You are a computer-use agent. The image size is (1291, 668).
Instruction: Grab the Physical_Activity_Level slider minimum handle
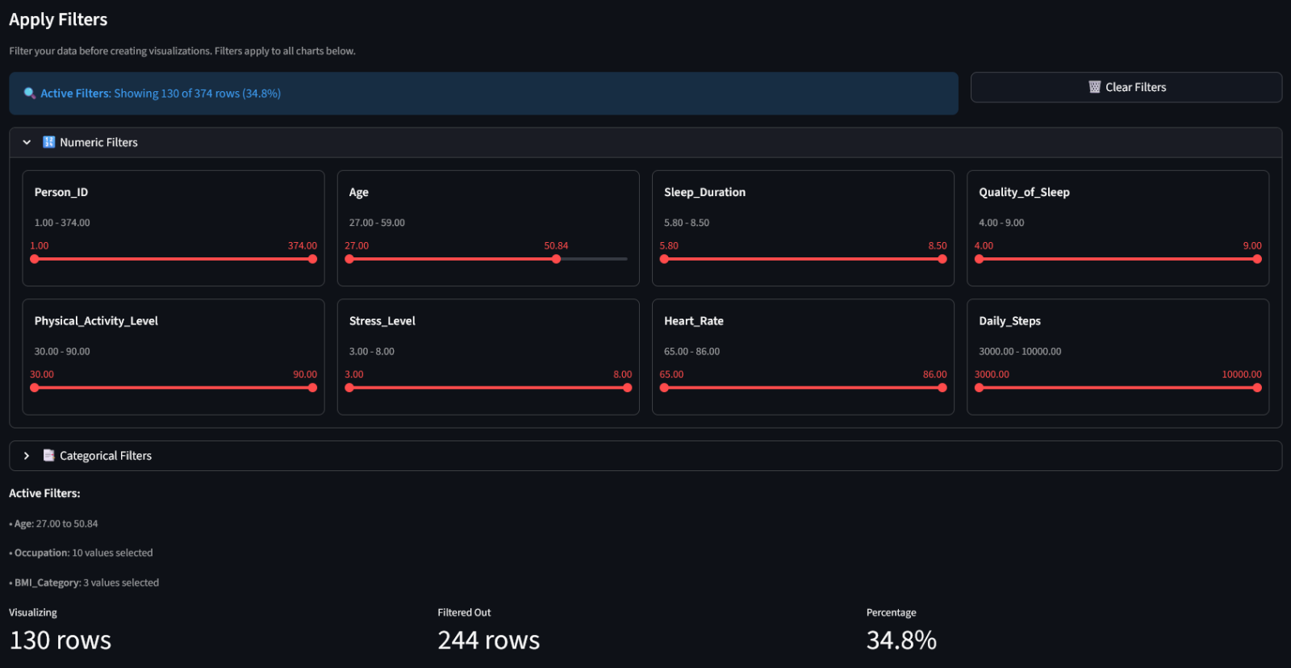[35, 388]
